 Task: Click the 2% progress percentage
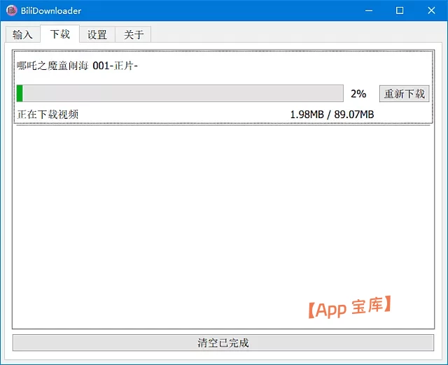(358, 94)
